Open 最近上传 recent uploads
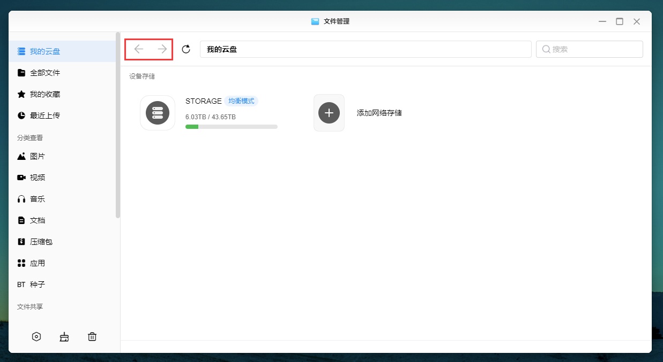The height and width of the screenshot is (362, 663). point(45,115)
